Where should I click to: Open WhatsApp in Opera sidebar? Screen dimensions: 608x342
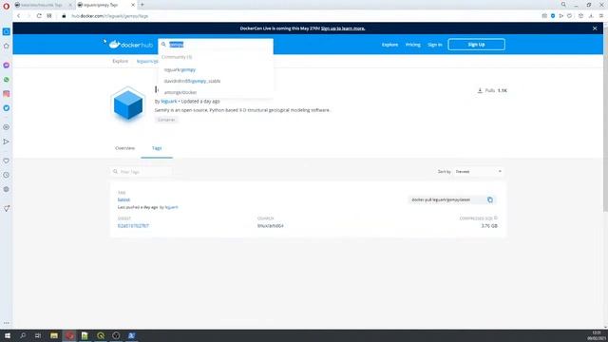[x=7, y=80]
